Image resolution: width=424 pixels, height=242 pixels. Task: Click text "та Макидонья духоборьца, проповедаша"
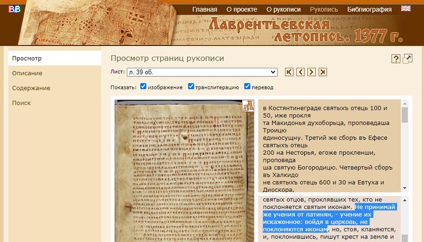pyautogui.click(x=326, y=123)
